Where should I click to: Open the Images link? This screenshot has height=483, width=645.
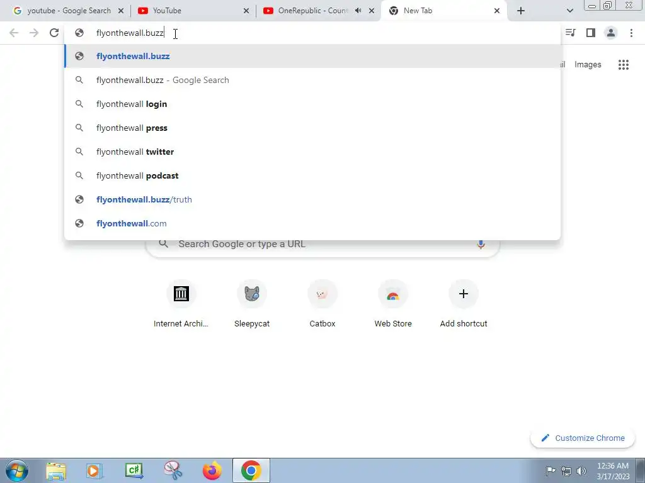588,65
